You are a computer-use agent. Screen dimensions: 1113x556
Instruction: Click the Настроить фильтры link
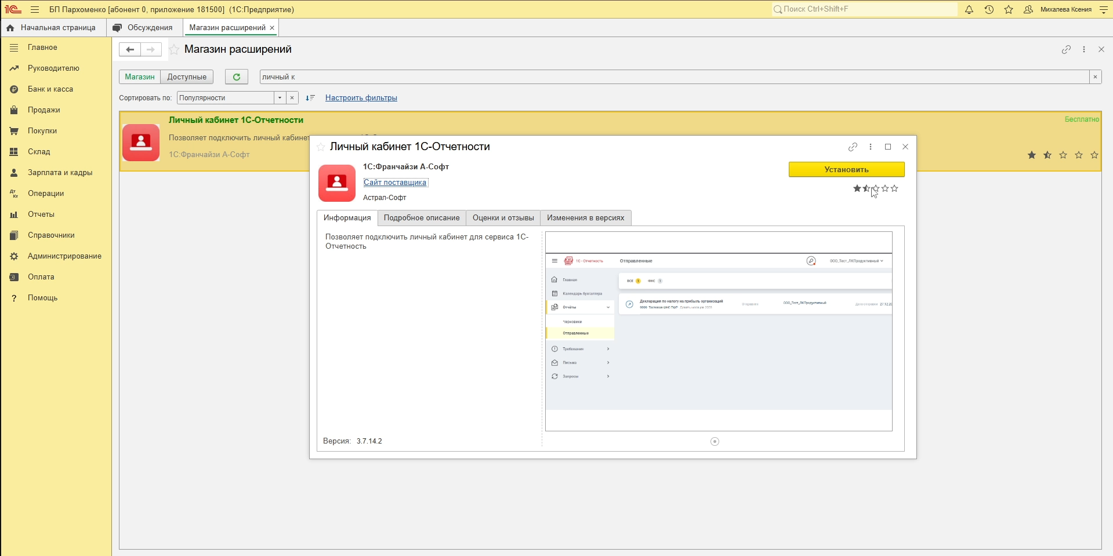(361, 98)
